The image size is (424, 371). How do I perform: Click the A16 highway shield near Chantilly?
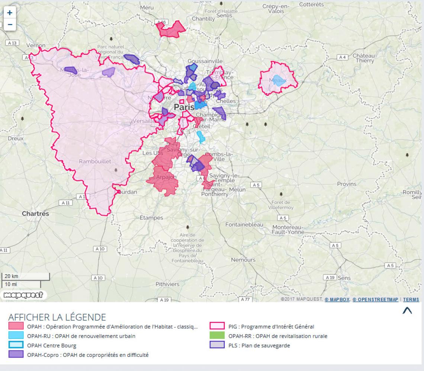click(x=161, y=22)
